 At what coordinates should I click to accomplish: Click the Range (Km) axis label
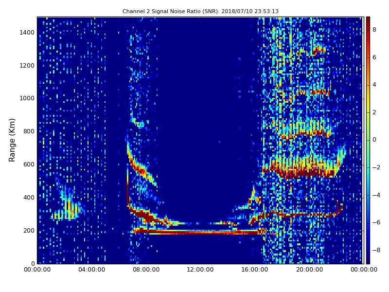(x=12, y=140)
